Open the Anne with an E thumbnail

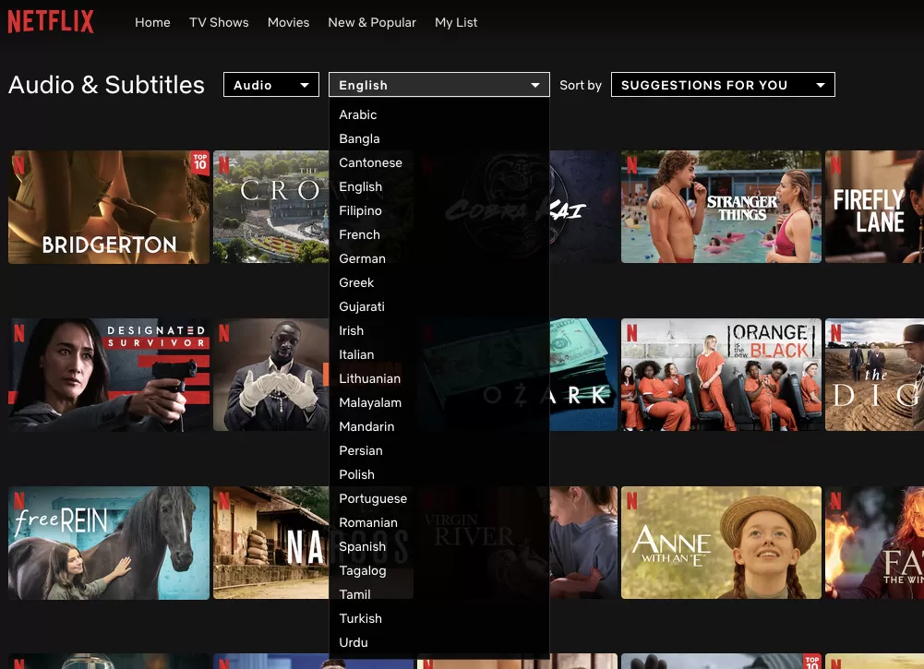point(720,543)
